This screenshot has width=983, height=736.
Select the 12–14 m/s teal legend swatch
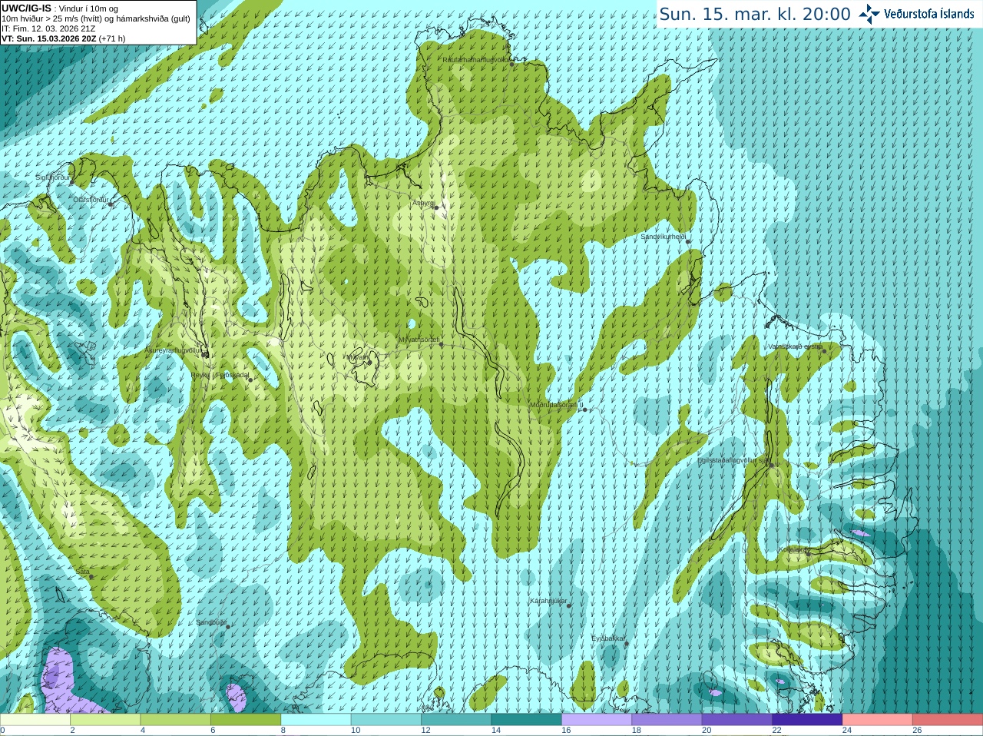[456, 720]
